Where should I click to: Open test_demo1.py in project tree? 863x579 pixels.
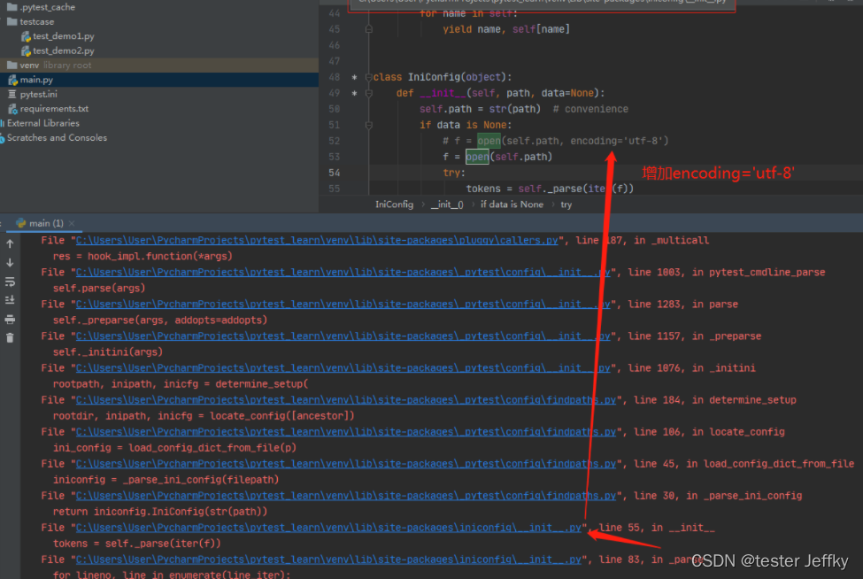click(x=64, y=36)
